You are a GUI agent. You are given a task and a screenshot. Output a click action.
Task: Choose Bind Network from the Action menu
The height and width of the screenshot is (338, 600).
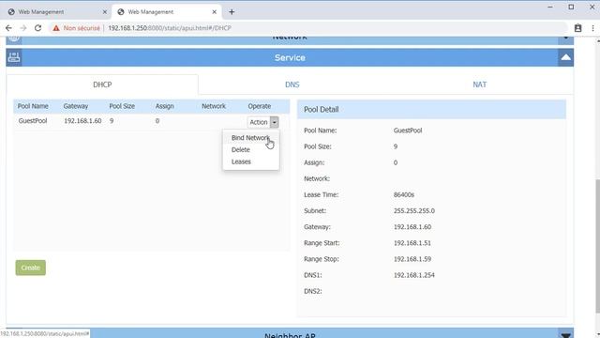point(250,138)
